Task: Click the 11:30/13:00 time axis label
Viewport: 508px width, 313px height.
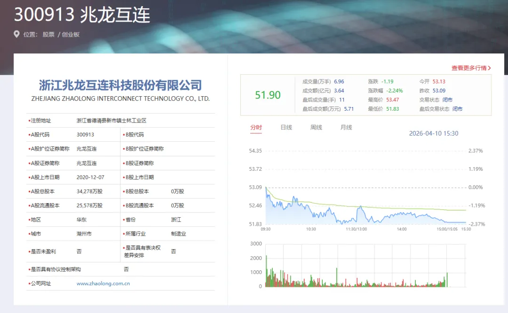Action: click(357, 229)
